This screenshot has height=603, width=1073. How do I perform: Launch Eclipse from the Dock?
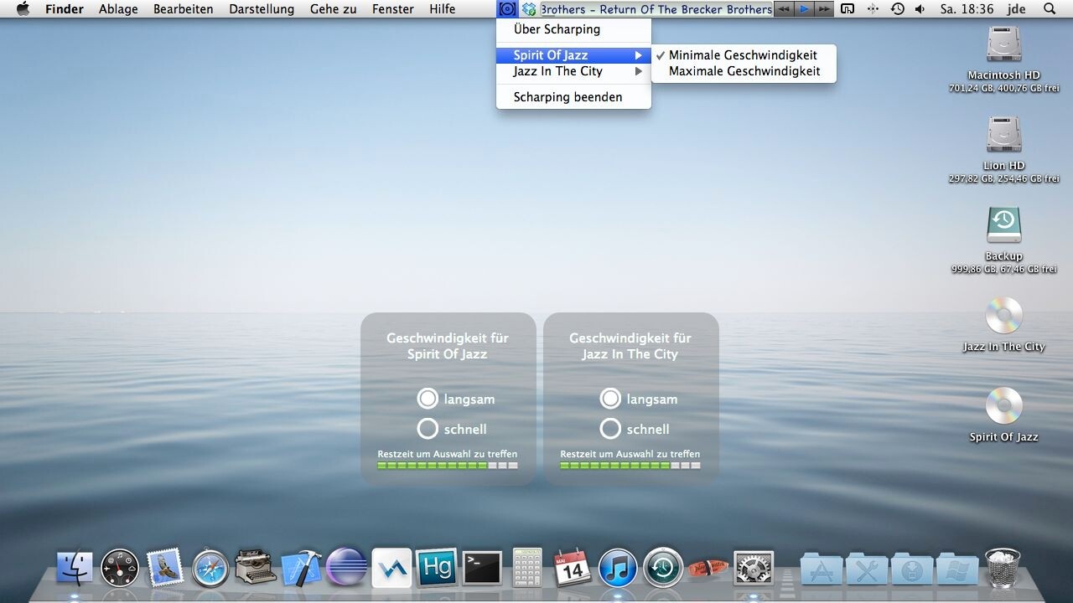pos(346,568)
